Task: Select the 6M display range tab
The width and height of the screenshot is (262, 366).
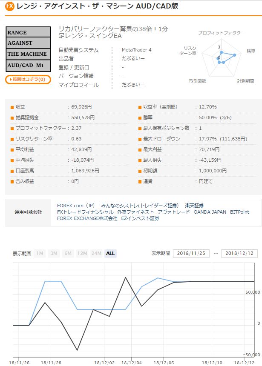Action: pyautogui.click(x=68, y=253)
